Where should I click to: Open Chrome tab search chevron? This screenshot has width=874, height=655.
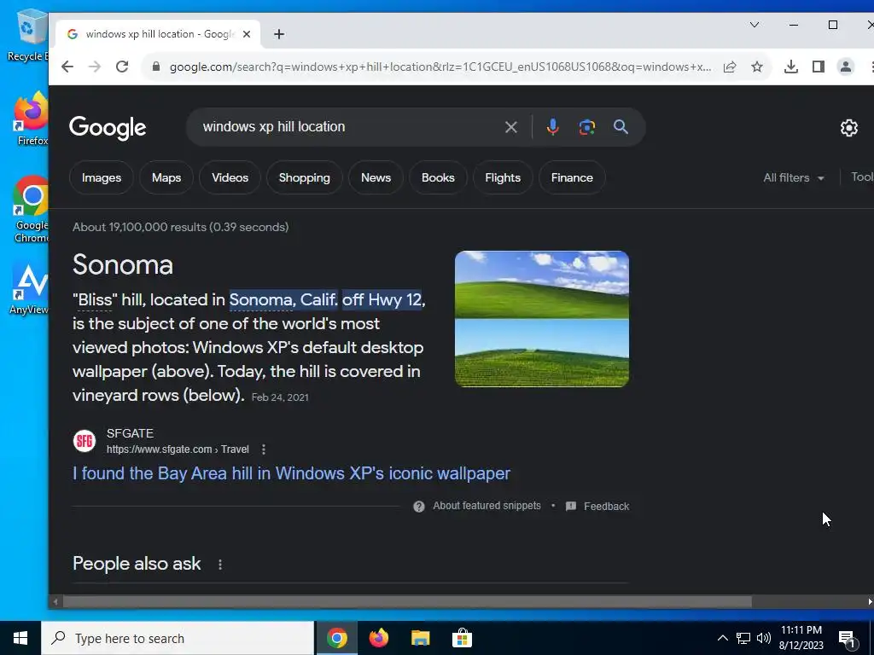[x=755, y=25]
